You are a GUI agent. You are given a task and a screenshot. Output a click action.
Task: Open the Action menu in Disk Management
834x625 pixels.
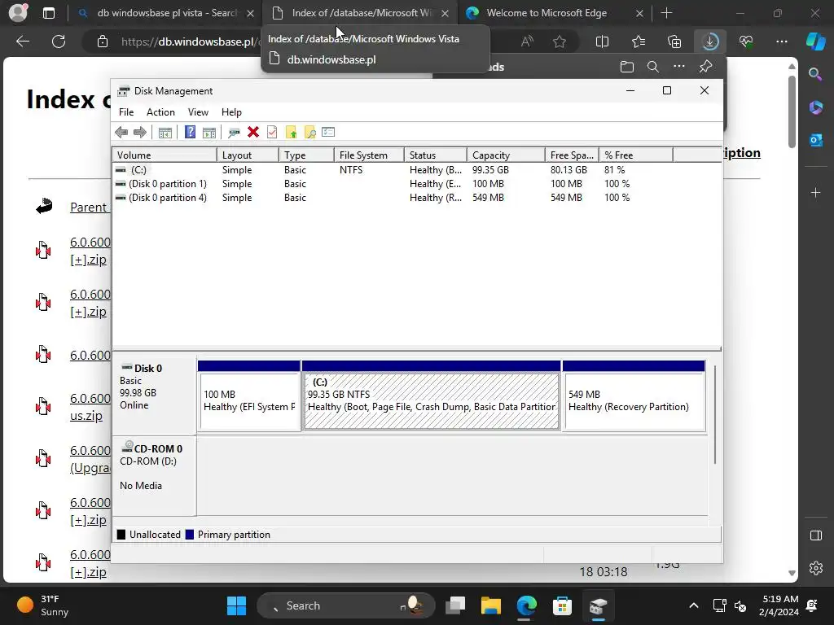(160, 112)
